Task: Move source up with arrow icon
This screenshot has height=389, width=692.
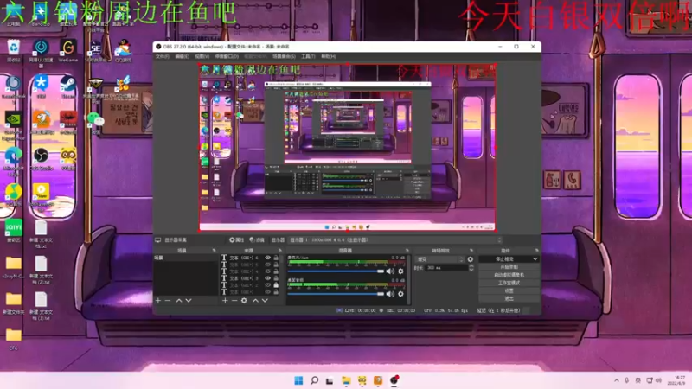Action: (x=255, y=300)
